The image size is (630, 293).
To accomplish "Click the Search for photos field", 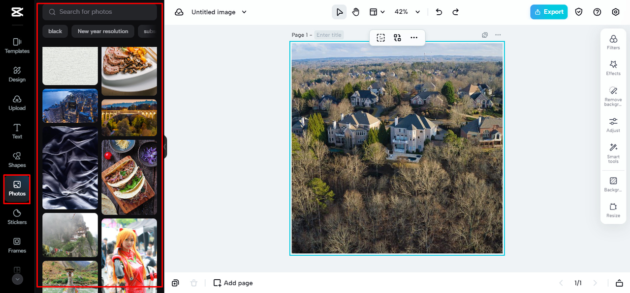I will pyautogui.click(x=99, y=12).
